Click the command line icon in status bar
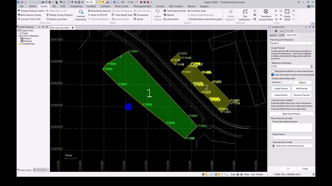 click(x=203, y=174)
